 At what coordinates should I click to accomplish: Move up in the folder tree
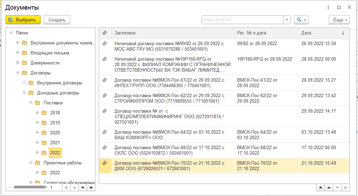click(74, 187)
